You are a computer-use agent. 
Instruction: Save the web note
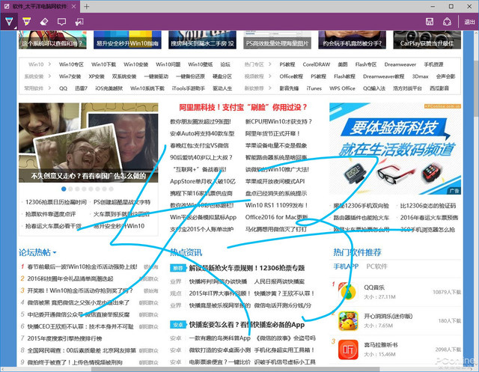[430, 22]
